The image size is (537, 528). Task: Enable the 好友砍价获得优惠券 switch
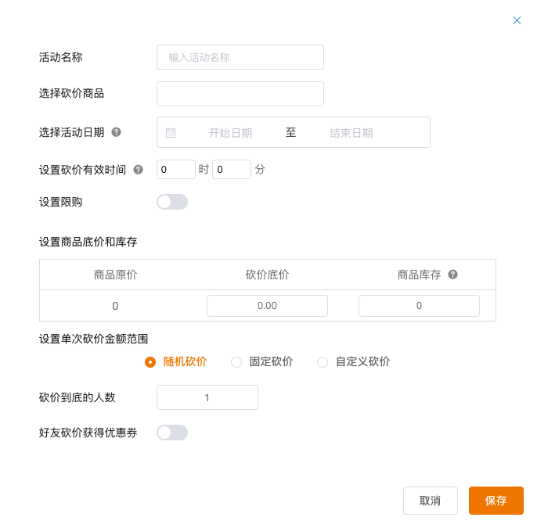[172, 433]
